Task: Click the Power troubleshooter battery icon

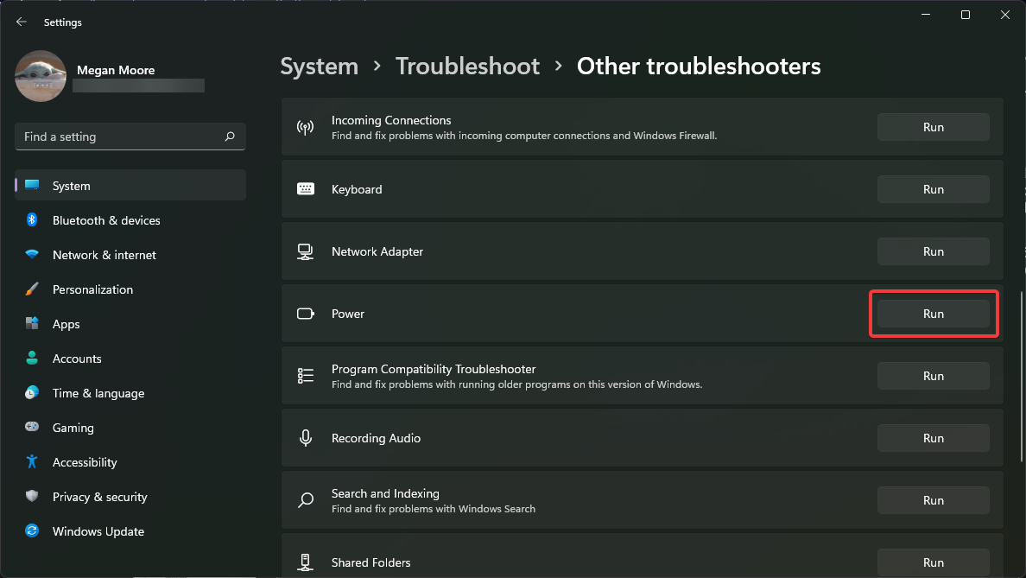Action: [306, 314]
